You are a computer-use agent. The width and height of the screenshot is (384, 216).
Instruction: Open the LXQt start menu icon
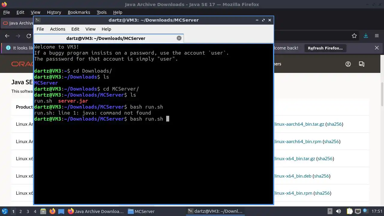pyautogui.click(x=4, y=211)
